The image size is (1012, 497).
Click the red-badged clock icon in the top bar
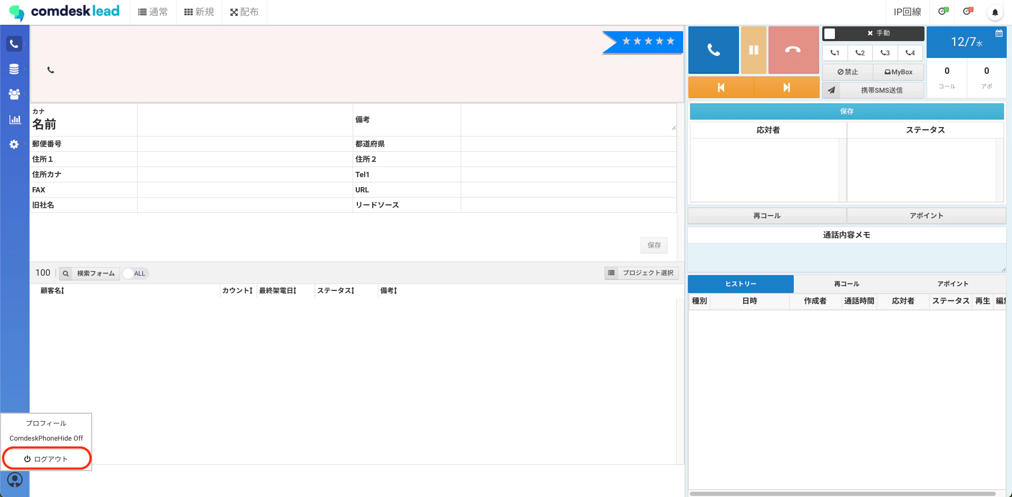tap(968, 11)
